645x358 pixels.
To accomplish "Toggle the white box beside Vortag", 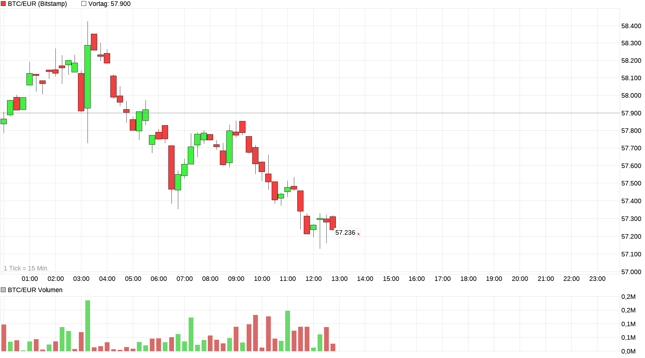I will coord(84,4).
